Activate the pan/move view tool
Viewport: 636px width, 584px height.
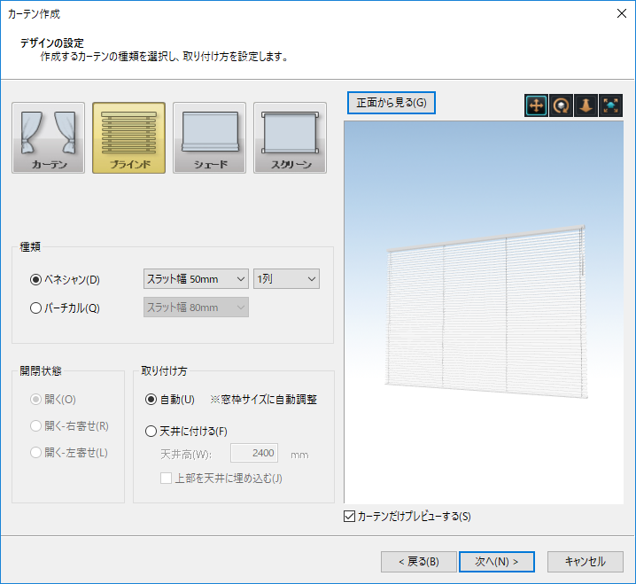point(536,105)
